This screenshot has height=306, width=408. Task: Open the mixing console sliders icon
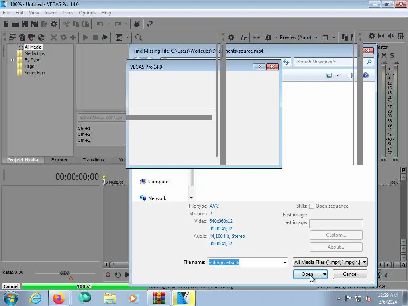pyautogui.click(x=400, y=36)
